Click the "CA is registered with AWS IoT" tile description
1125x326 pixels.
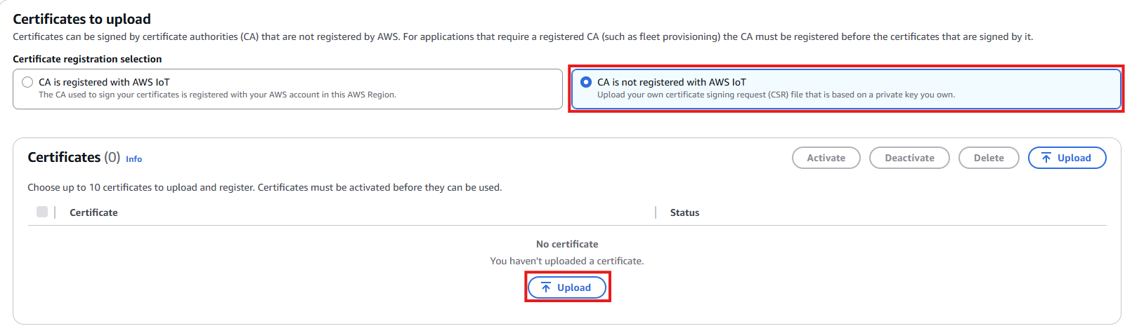click(x=217, y=95)
